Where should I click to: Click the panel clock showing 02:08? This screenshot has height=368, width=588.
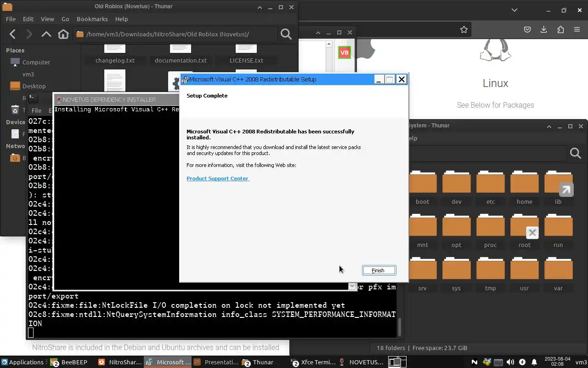point(556,362)
